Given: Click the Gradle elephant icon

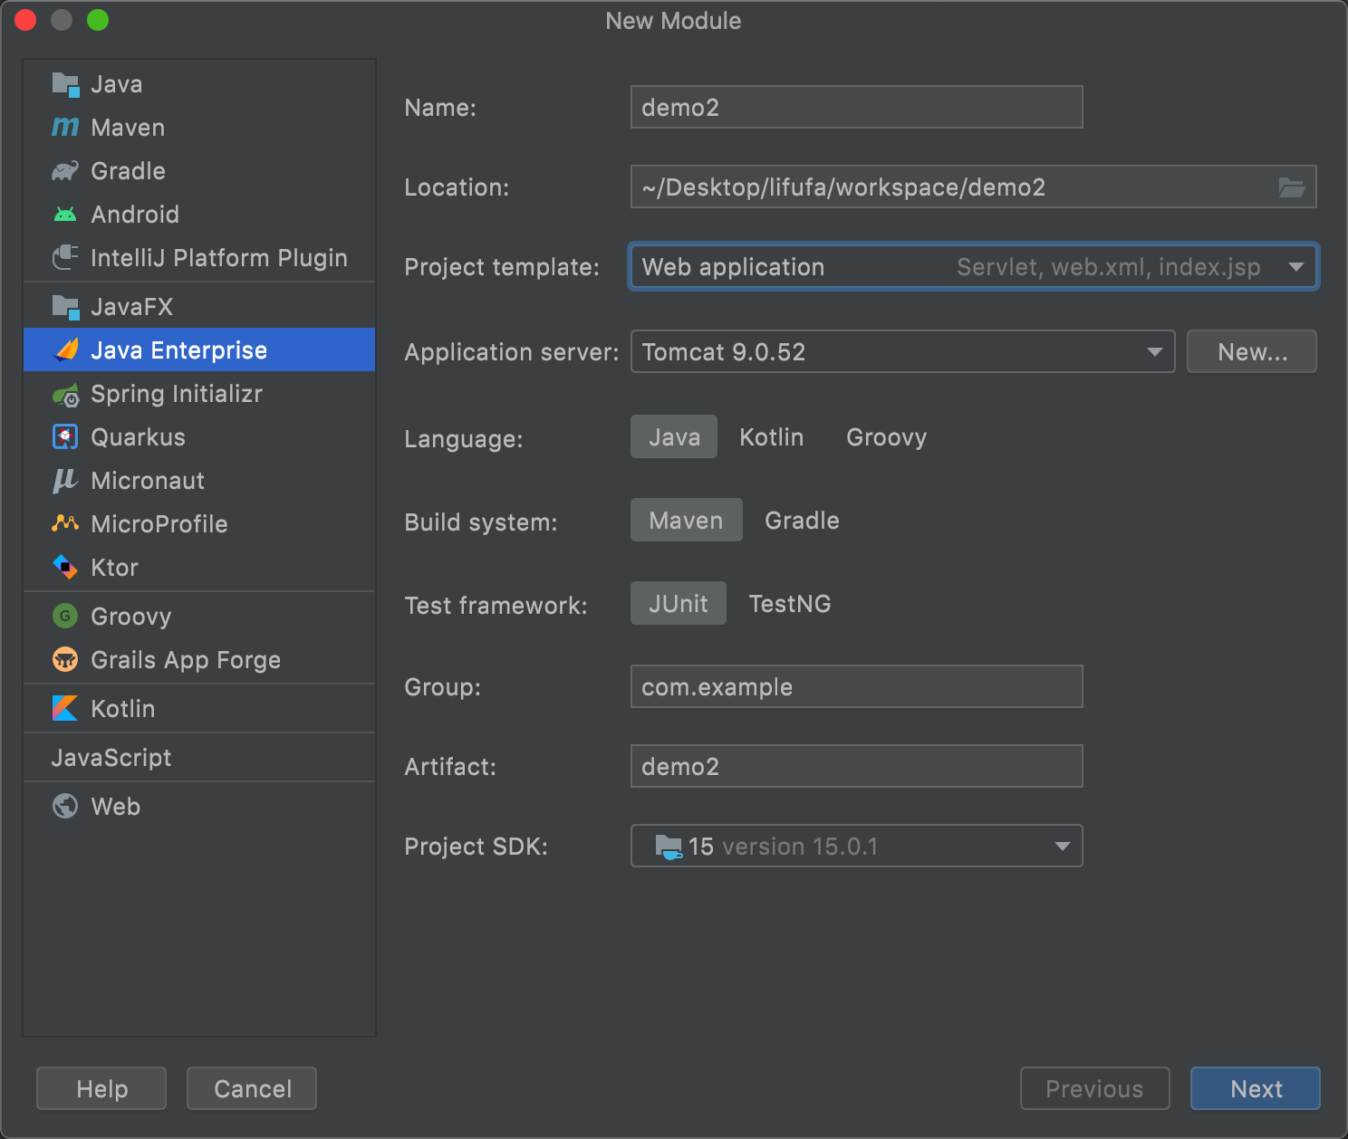Looking at the screenshot, I should (65, 171).
